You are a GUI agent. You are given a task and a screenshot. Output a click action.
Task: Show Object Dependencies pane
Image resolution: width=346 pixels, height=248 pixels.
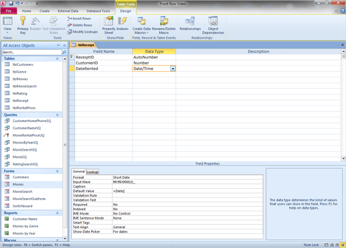[213, 25]
